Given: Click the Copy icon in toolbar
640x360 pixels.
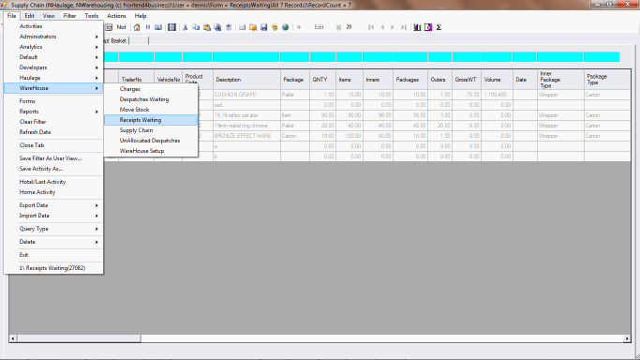Looking at the screenshot, I should (196, 27).
